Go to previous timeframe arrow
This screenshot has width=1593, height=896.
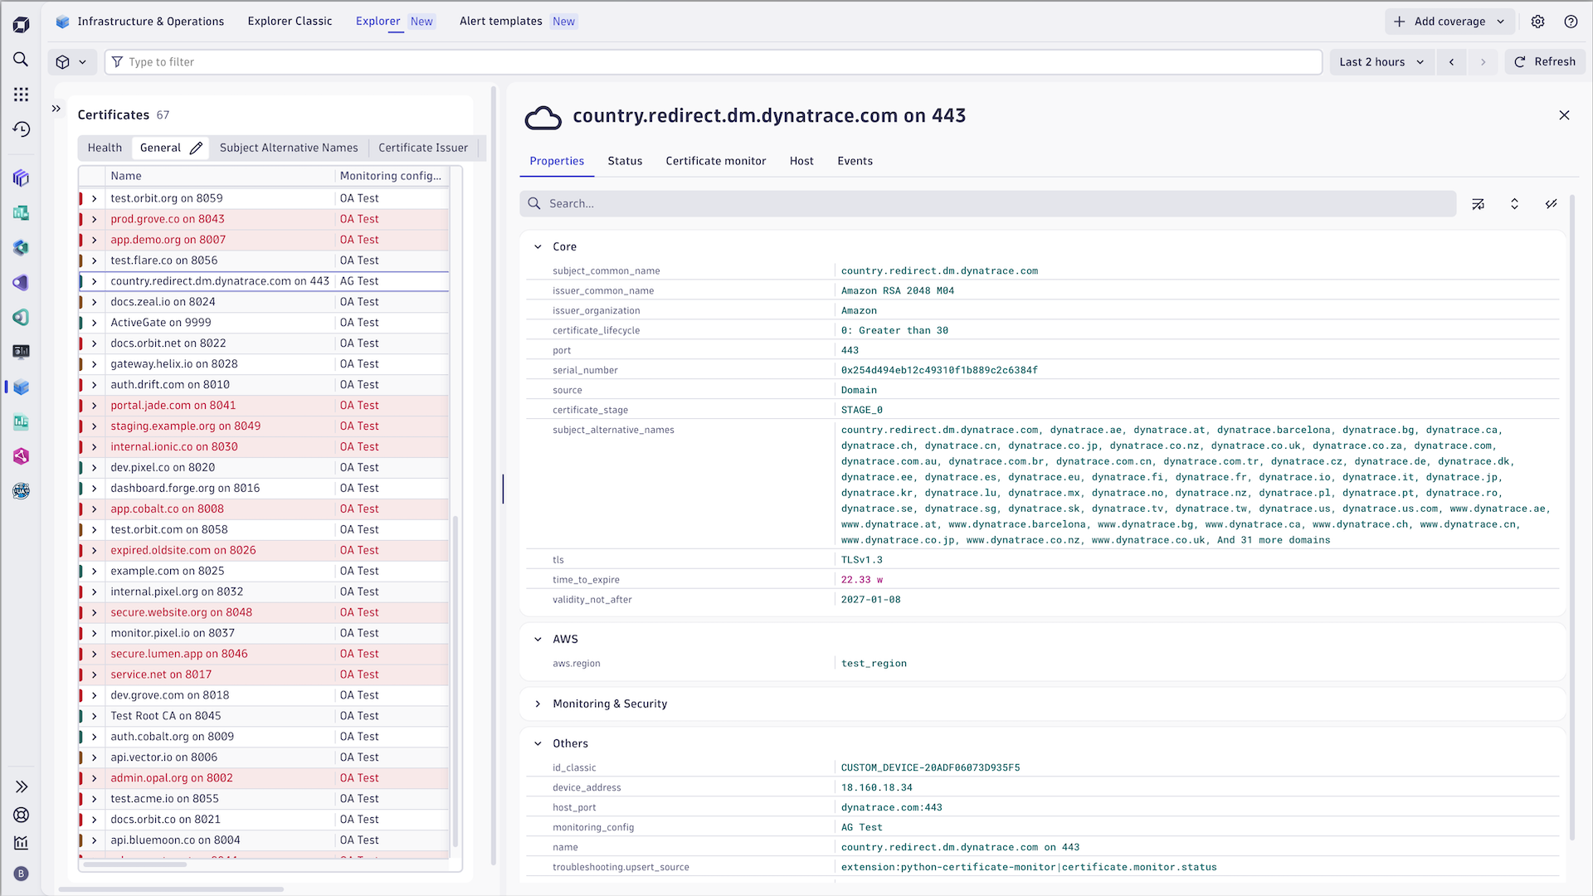(1451, 62)
